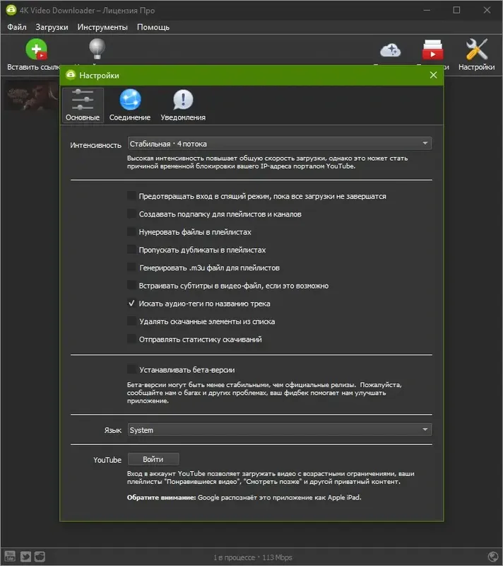Enable Нумеровать файлы в плейлистах
This screenshot has width=503, height=566.
[x=131, y=232]
